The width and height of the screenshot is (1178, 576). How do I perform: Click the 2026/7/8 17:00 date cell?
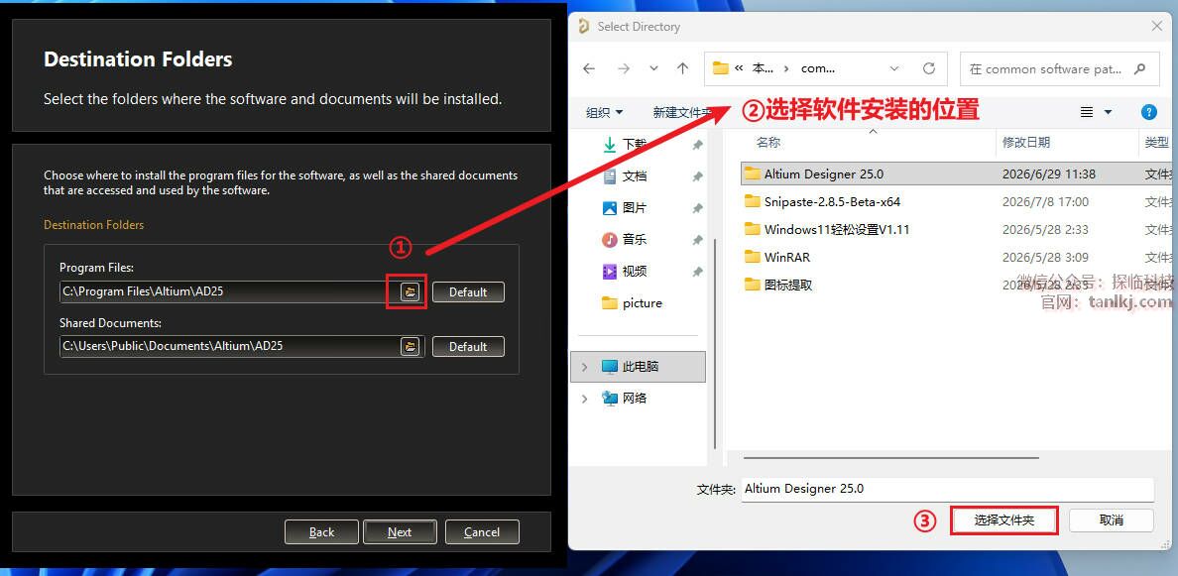(x=1045, y=201)
